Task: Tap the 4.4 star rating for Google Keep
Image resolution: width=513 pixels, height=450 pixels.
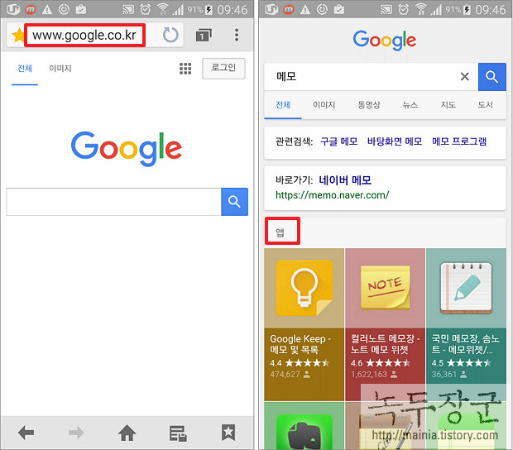Action: pyautogui.click(x=300, y=363)
